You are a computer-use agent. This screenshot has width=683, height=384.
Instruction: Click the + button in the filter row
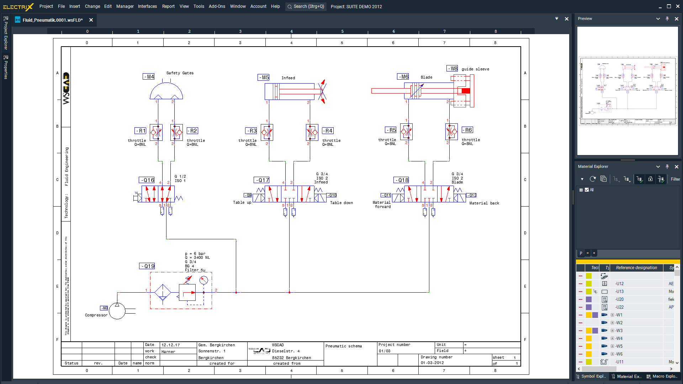coord(593,253)
